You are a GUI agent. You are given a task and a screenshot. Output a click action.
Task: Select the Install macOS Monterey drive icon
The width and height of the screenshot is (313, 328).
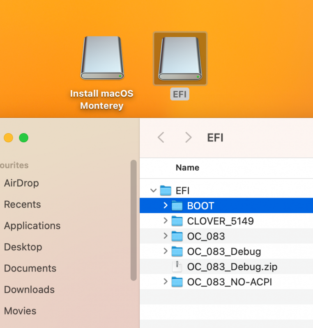click(x=101, y=59)
